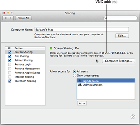Click the back navigation arrow
The image size is (140, 125).
[5, 18]
